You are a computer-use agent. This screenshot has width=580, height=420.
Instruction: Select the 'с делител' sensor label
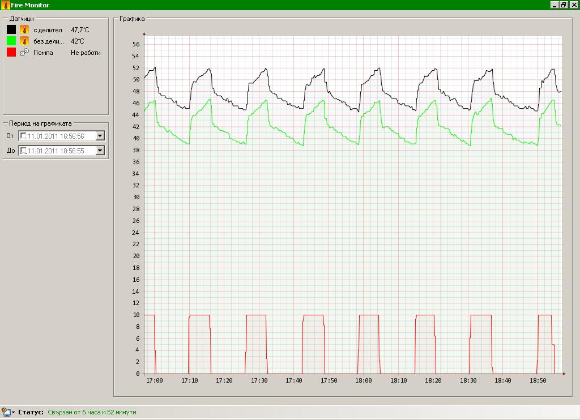click(x=48, y=30)
